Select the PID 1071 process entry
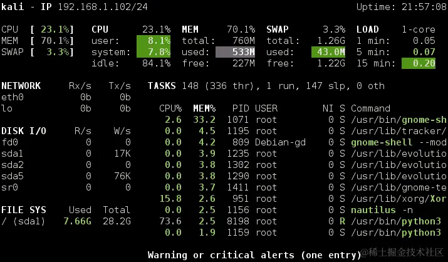This screenshot has height=262, width=448. pos(303,120)
